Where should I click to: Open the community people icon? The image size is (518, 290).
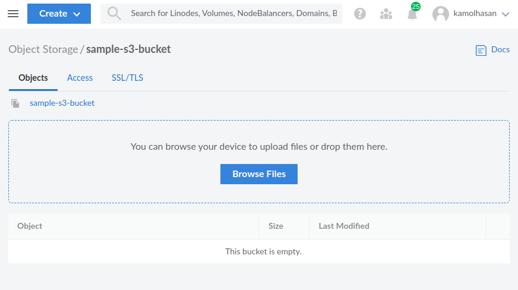click(x=386, y=14)
